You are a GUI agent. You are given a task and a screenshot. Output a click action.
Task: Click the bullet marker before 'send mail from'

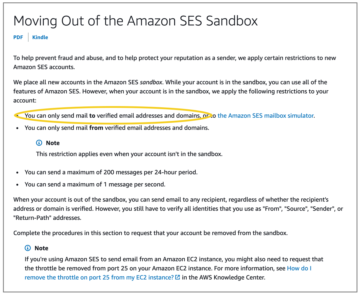(x=18, y=128)
